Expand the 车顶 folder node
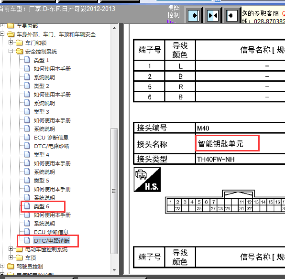Image resolution: width=285 pixels, height=279 pixels. 11,257
